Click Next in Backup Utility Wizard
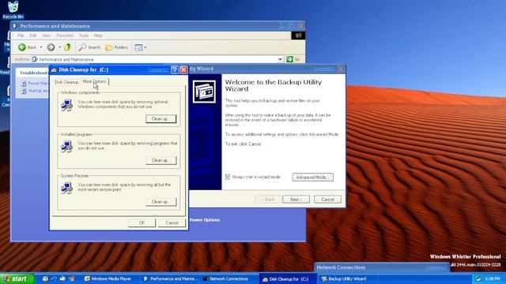Image resolution: width=506 pixels, height=284 pixels. click(296, 200)
